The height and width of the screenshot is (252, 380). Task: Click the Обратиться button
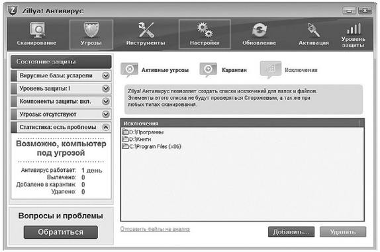[61, 232]
